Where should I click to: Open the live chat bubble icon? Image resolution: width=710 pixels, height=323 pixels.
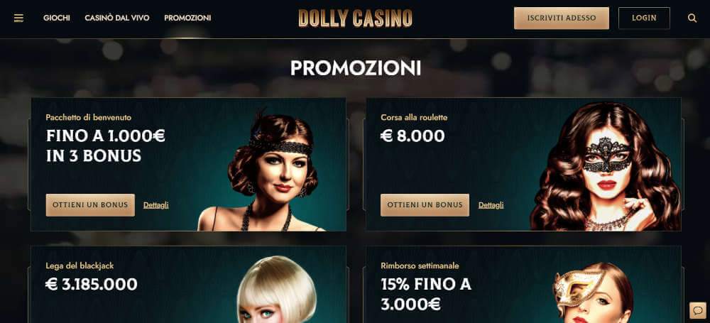[698, 310]
